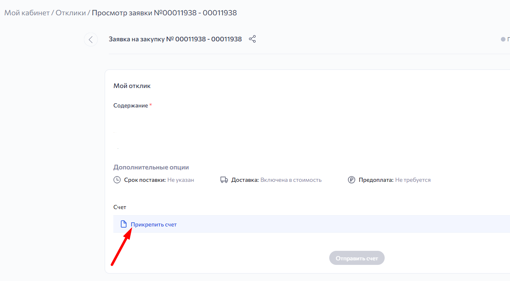Click the gray status dot indicator

(x=503, y=39)
